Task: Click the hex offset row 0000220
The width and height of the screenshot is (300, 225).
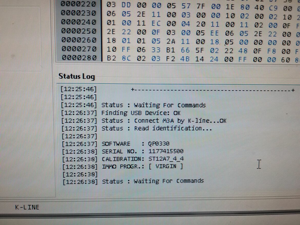Action: click(x=78, y=4)
